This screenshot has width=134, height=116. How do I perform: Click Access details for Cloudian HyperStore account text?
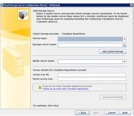point(59,70)
